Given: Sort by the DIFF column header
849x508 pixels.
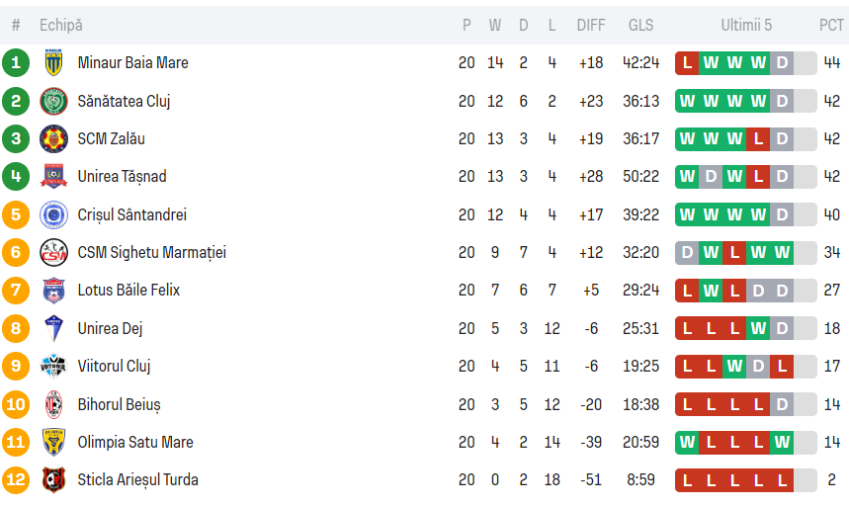Looking at the screenshot, I should [591, 26].
